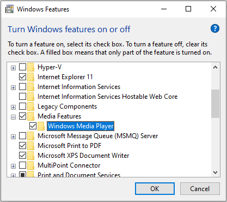Select the highlighted Windows Media Player label
The image size is (227, 202).
[81, 126]
